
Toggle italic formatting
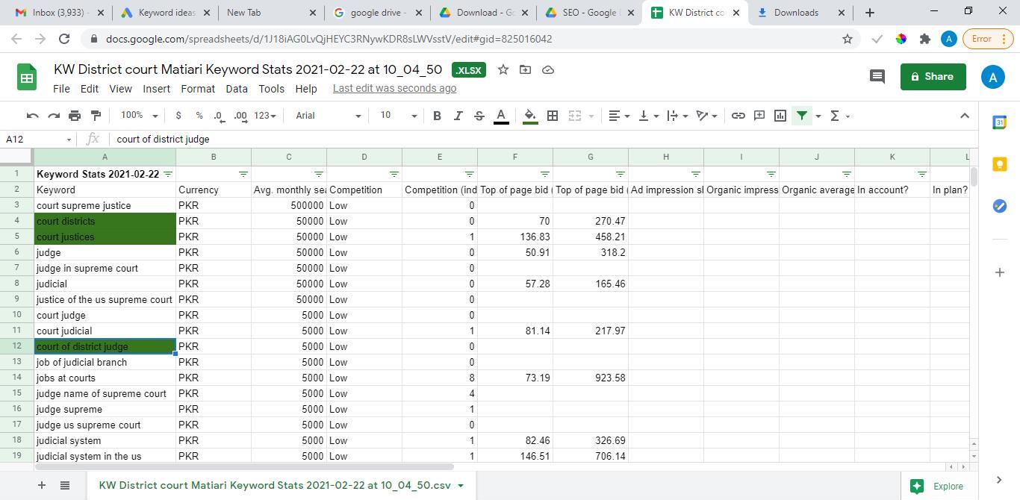tap(458, 116)
